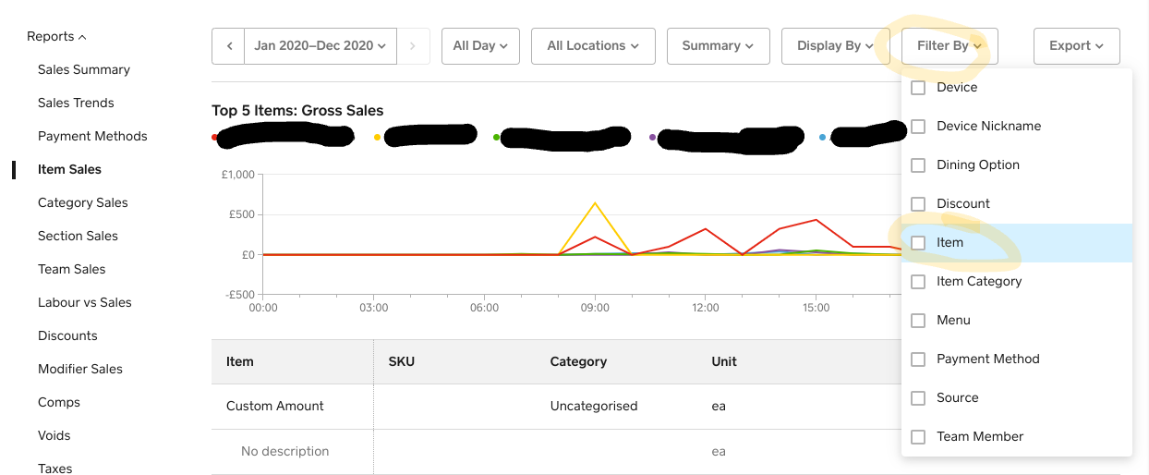Screen dimensions: 1149x475
Task: Collapse the Reports section
Action: (56, 36)
